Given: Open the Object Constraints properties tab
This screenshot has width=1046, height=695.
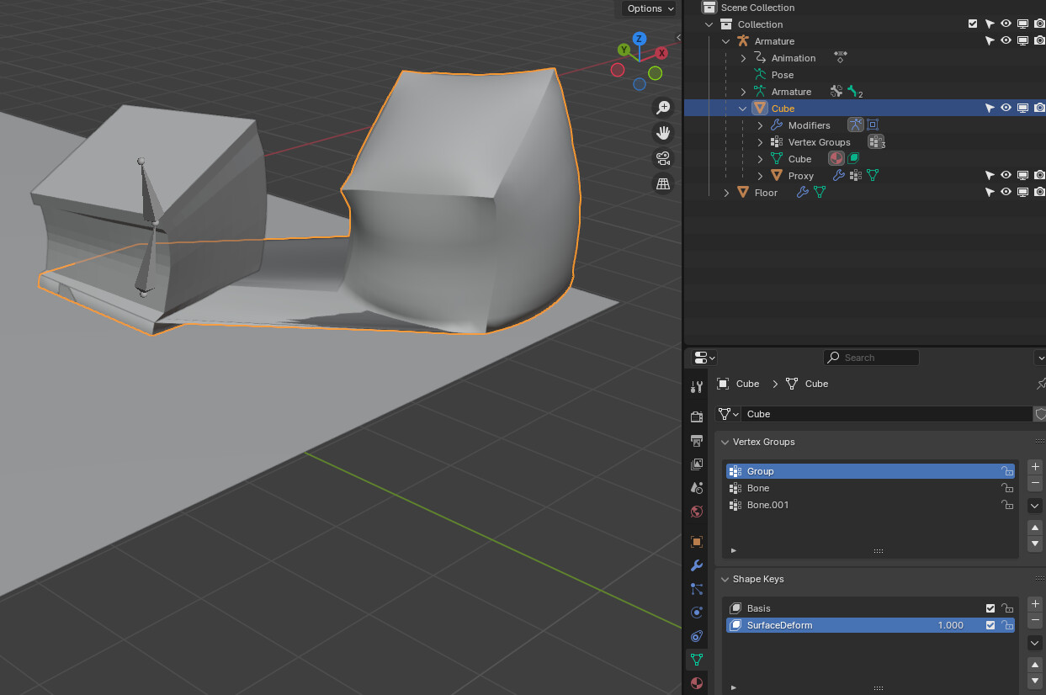Looking at the screenshot, I should click(x=696, y=635).
